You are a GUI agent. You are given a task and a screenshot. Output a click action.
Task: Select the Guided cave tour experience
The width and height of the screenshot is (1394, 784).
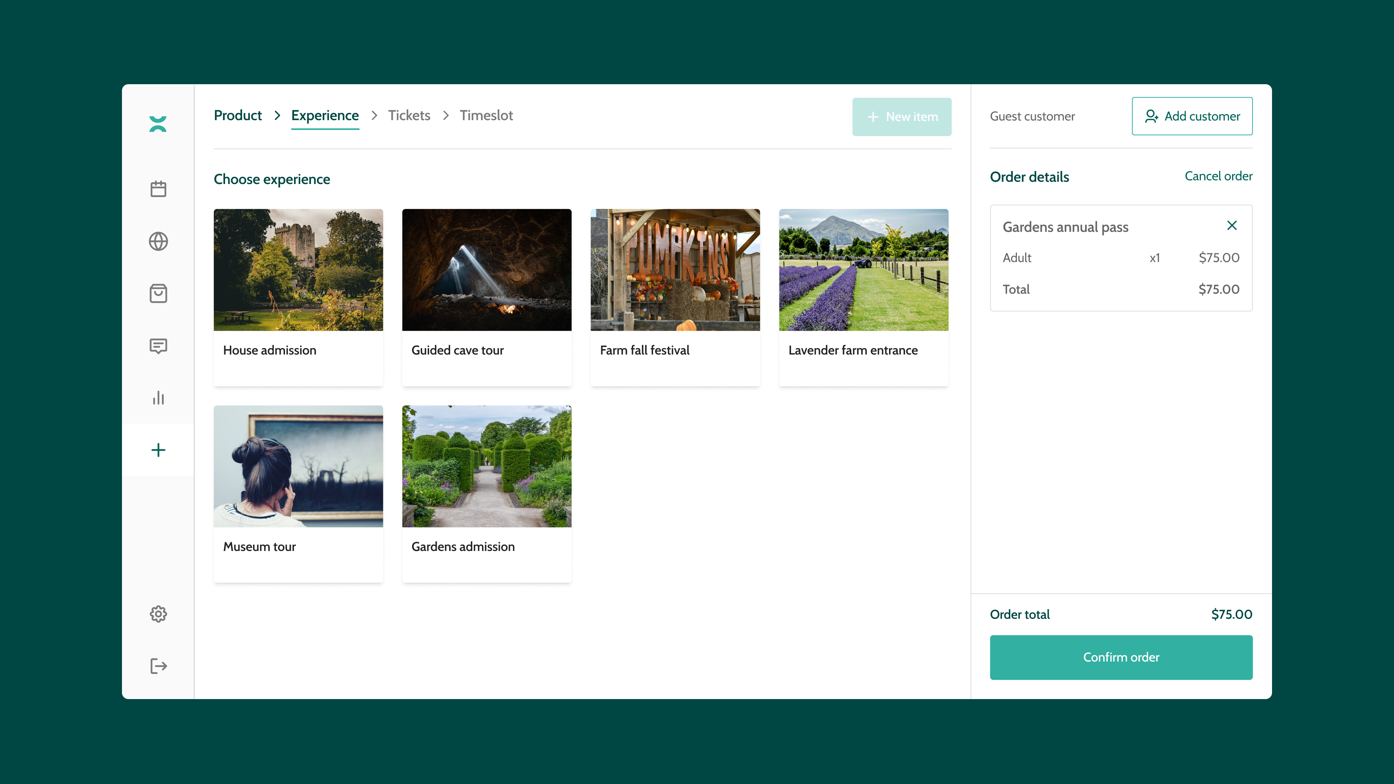point(486,298)
